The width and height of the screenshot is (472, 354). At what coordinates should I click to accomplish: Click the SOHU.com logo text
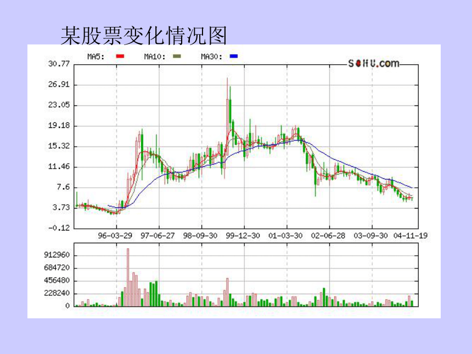click(x=374, y=63)
